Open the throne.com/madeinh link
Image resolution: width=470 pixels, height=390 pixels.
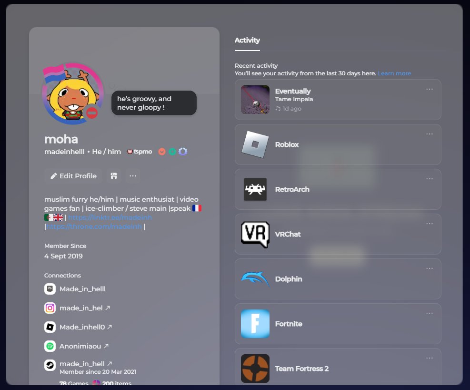pyautogui.click(x=94, y=226)
